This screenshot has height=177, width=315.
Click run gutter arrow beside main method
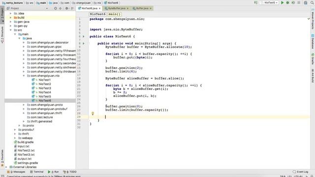(84, 43)
